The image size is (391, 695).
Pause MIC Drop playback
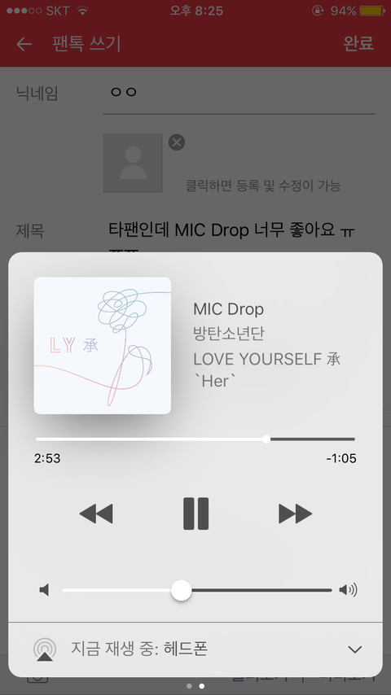pos(195,514)
